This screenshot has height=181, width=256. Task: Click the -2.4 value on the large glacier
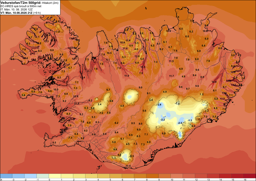pyautogui.click(x=159, y=105)
